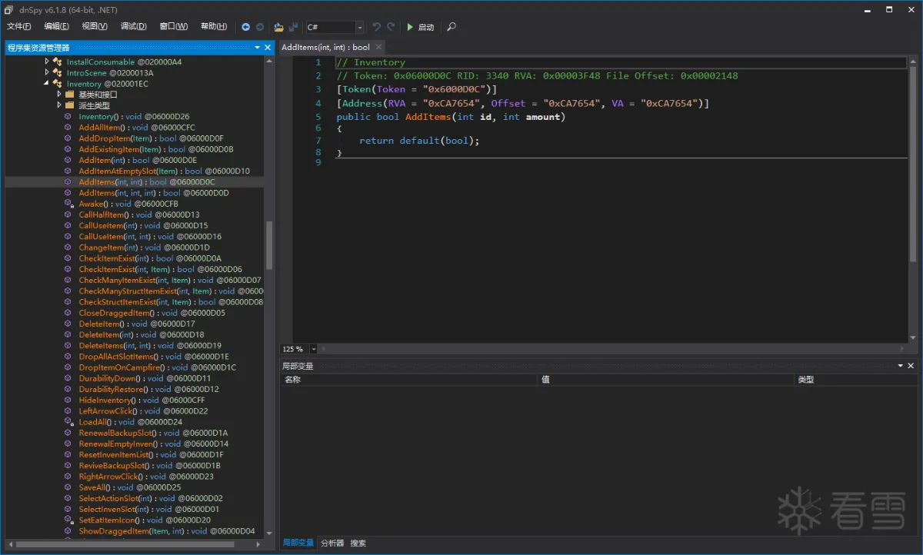Switch to the 搜索 tab
This screenshot has height=555, width=923.
pyautogui.click(x=358, y=543)
